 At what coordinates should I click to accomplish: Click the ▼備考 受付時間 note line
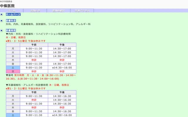coord(41,75)
